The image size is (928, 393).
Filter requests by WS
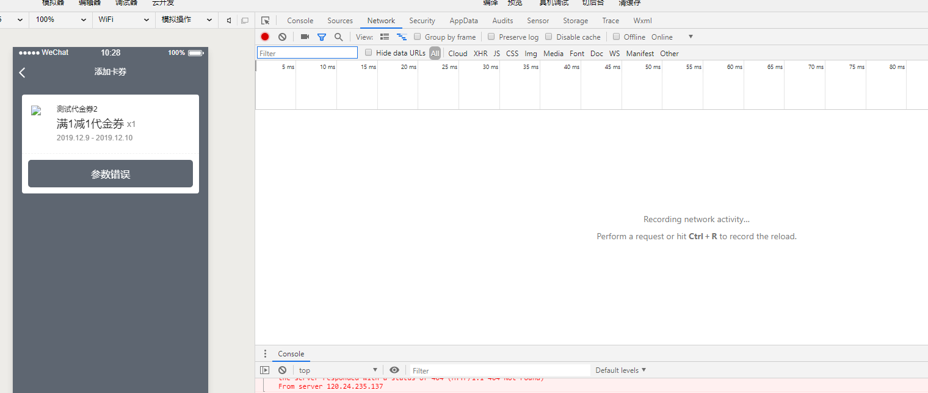[x=614, y=54]
